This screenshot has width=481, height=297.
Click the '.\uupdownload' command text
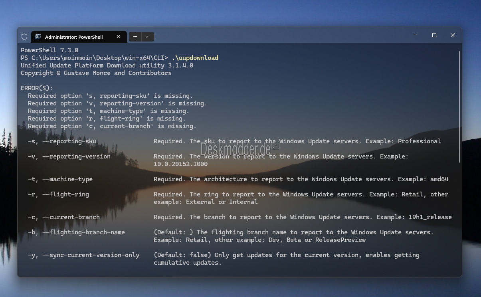coord(195,58)
